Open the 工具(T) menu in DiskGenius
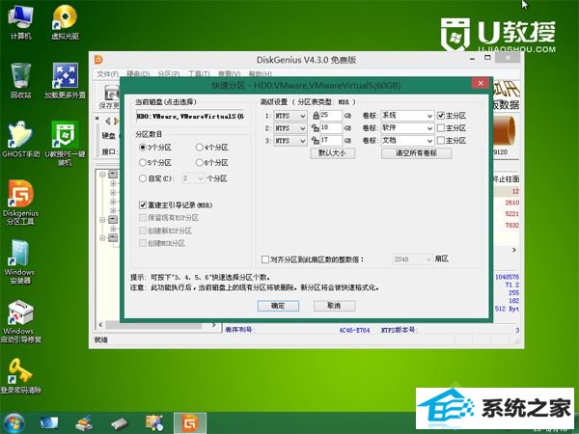This screenshot has width=579, height=434. coord(199,74)
